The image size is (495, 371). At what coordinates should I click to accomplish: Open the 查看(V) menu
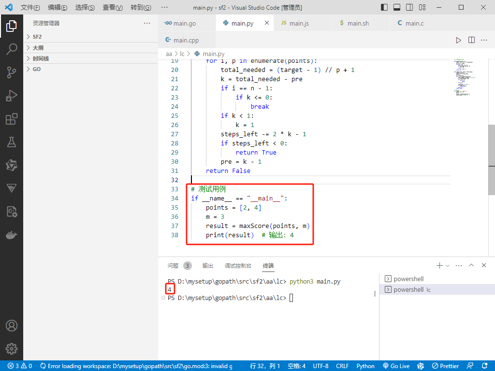(x=113, y=7)
